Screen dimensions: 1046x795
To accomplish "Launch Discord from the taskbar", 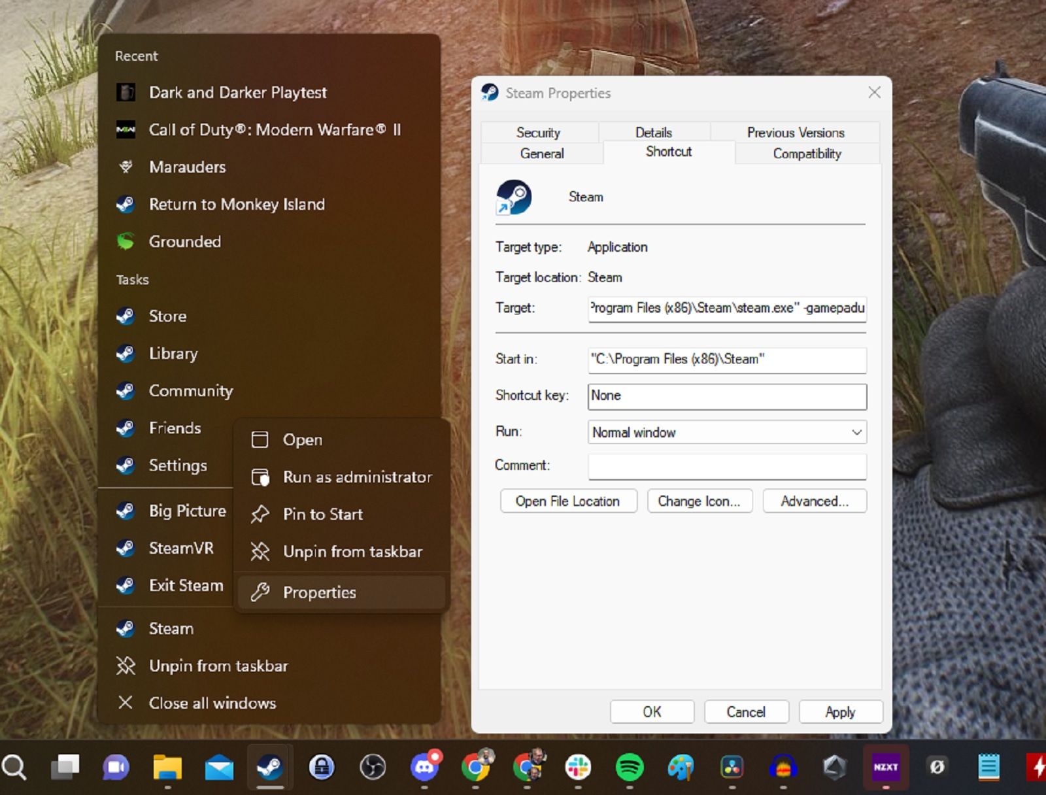I will click(424, 768).
